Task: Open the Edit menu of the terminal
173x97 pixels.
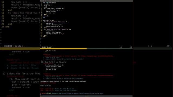Action: (x=43, y=1)
